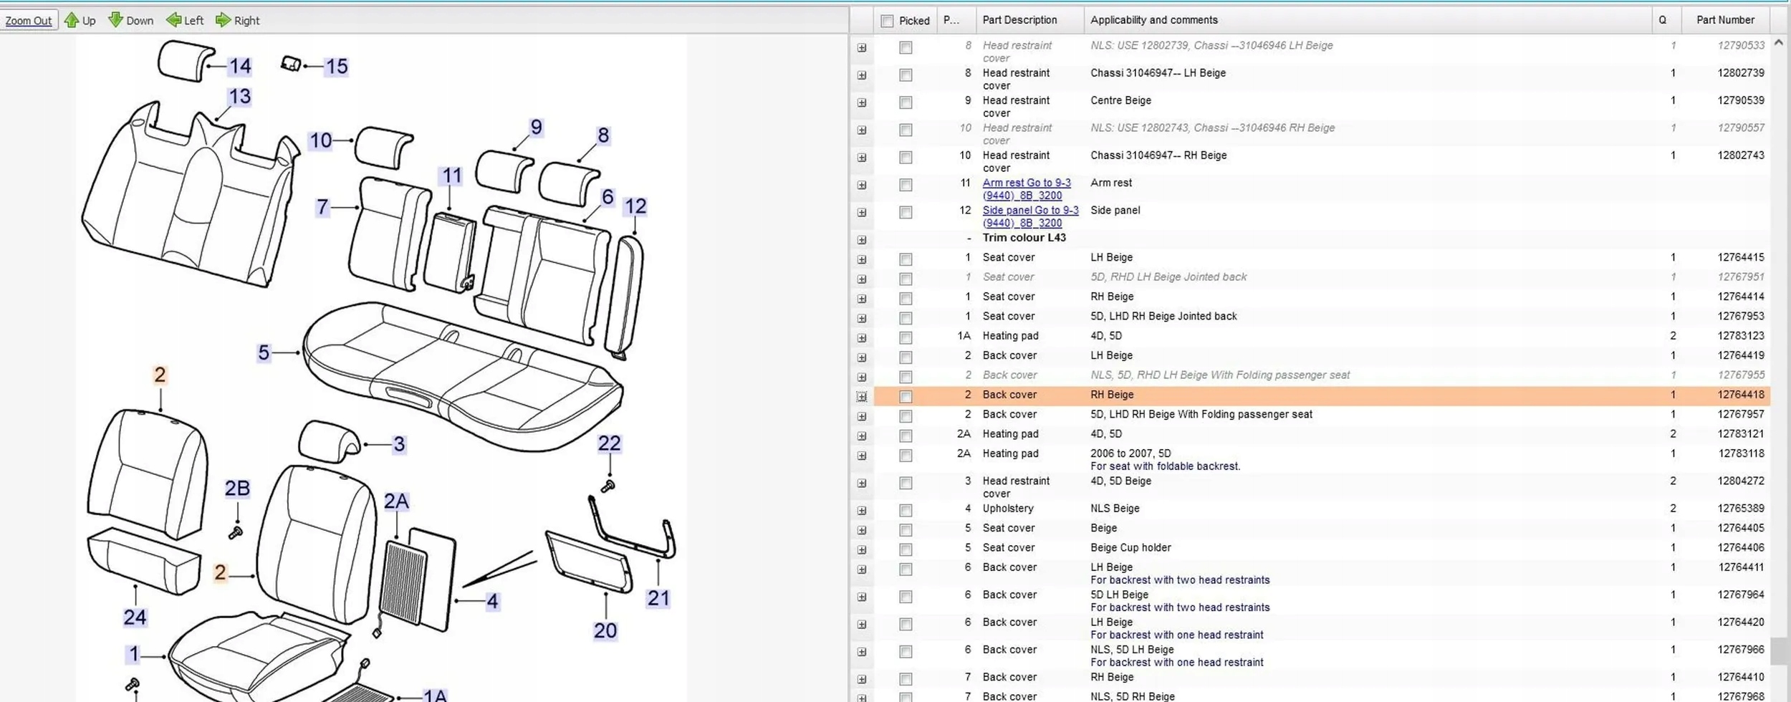The image size is (1791, 702).
Task: Click callout 1A in the diagram
Action: click(435, 696)
